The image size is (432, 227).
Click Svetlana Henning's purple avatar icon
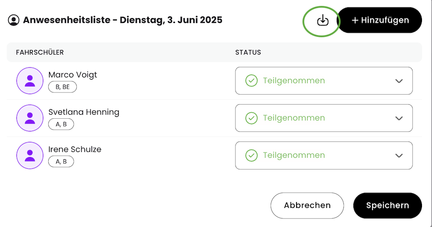tap(30, 118)
